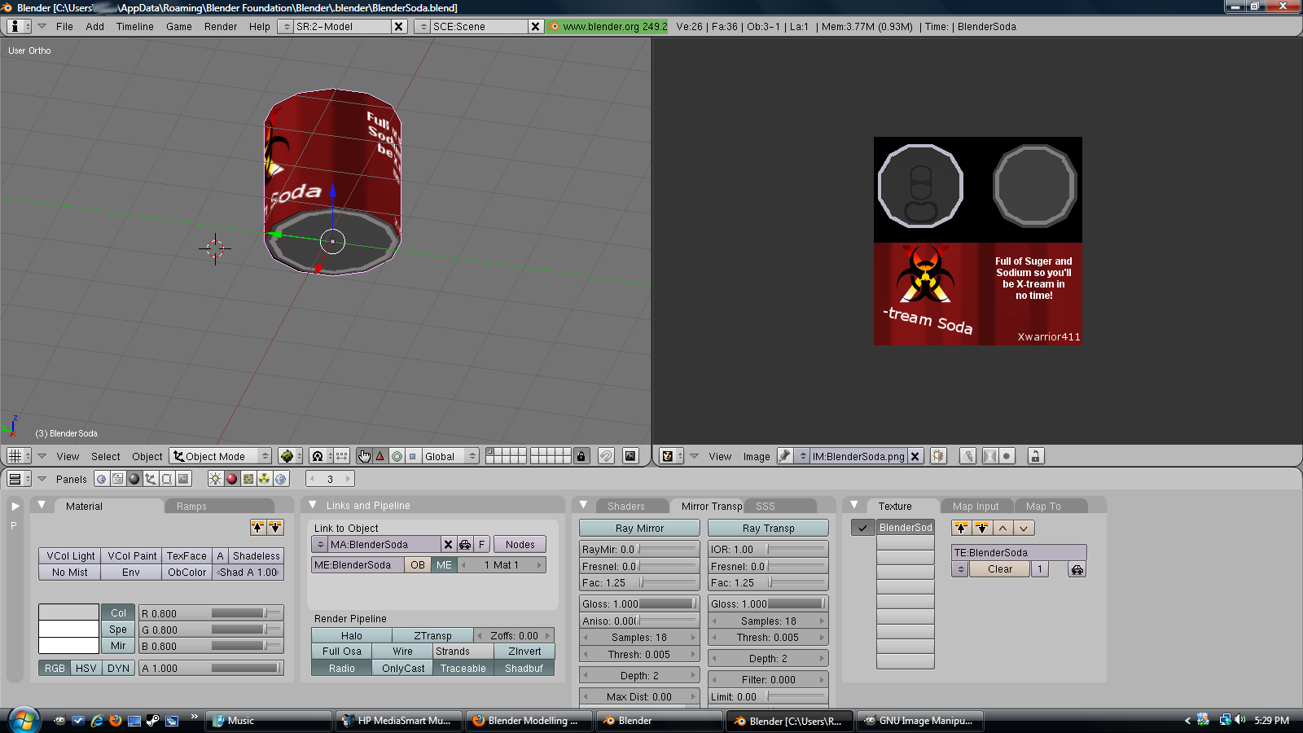Switch to the Map Input tab
Viewport: 1303px width, 733px height.
point(975,506)
